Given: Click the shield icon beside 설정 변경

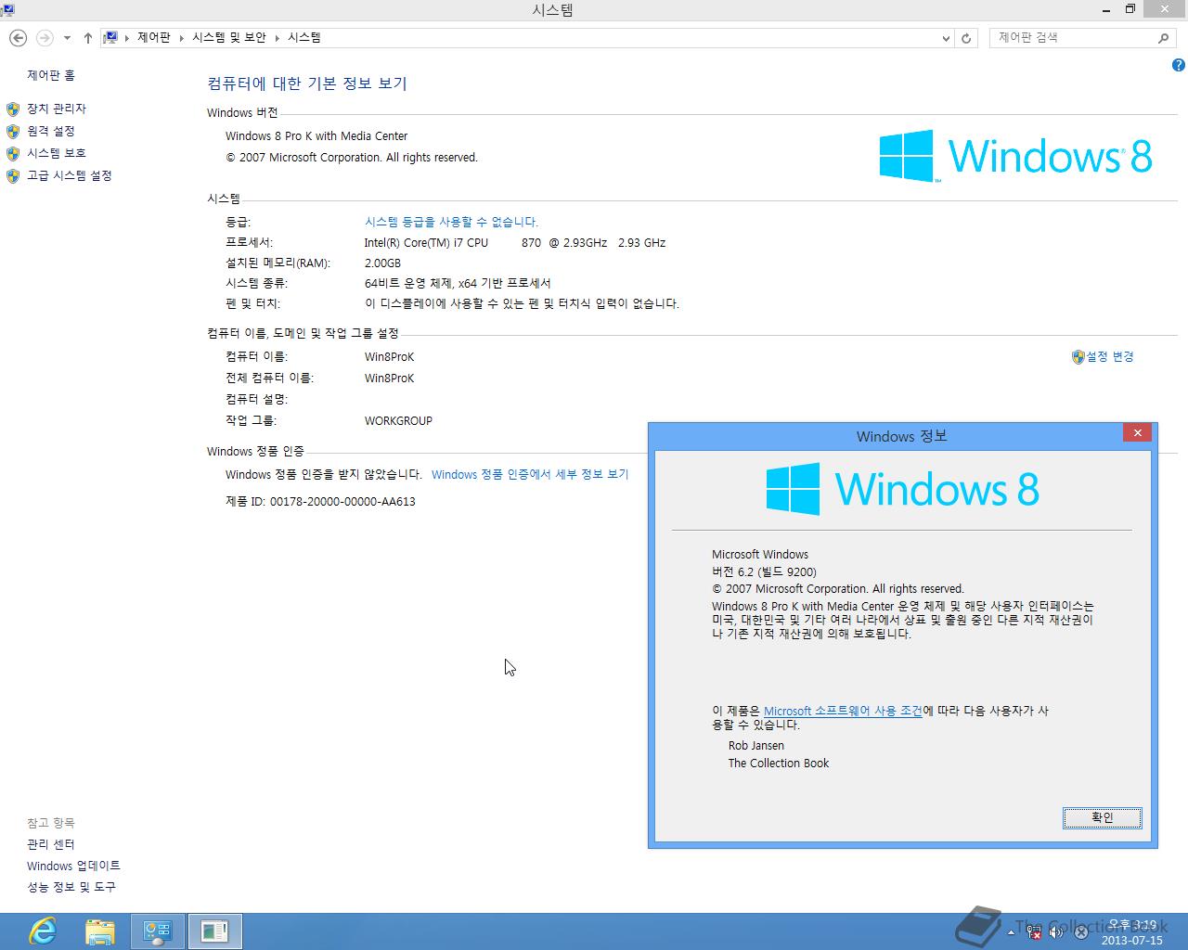Looking at the screenshot, I should [1078, 356].
